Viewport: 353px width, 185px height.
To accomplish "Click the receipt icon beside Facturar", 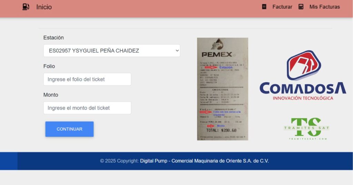I will point(264,7).
